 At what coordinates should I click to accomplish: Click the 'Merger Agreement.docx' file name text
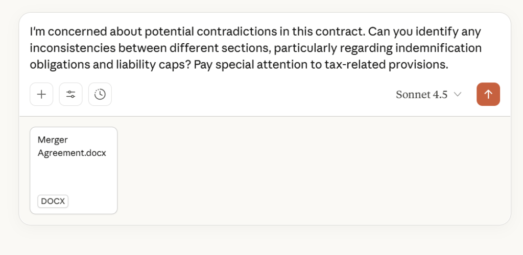click(x=72, y=147)
